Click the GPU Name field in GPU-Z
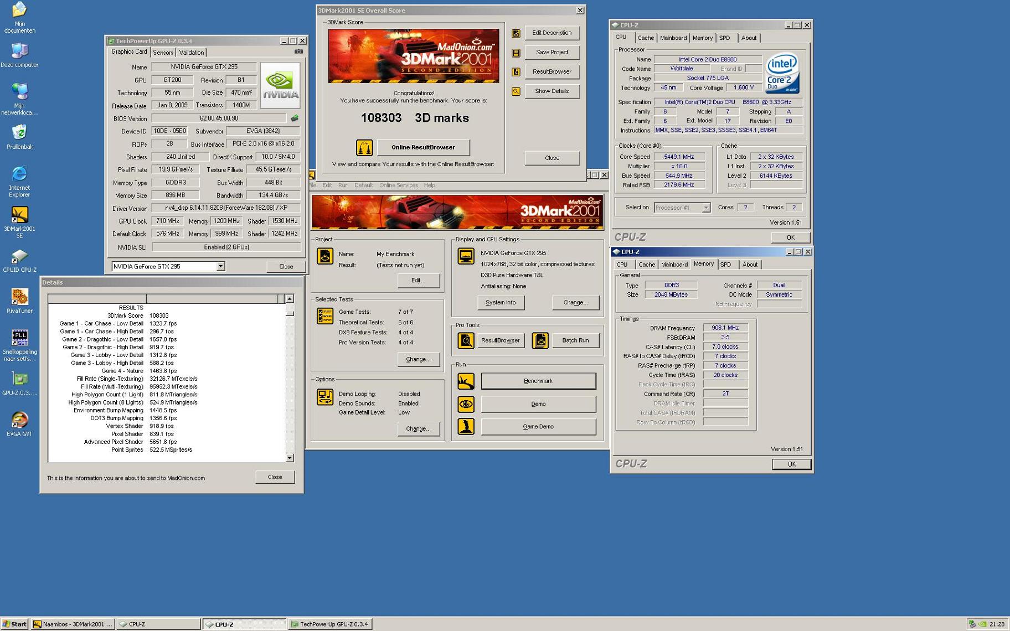Screen dimensions: 1010x631 [x=204, y=67]
